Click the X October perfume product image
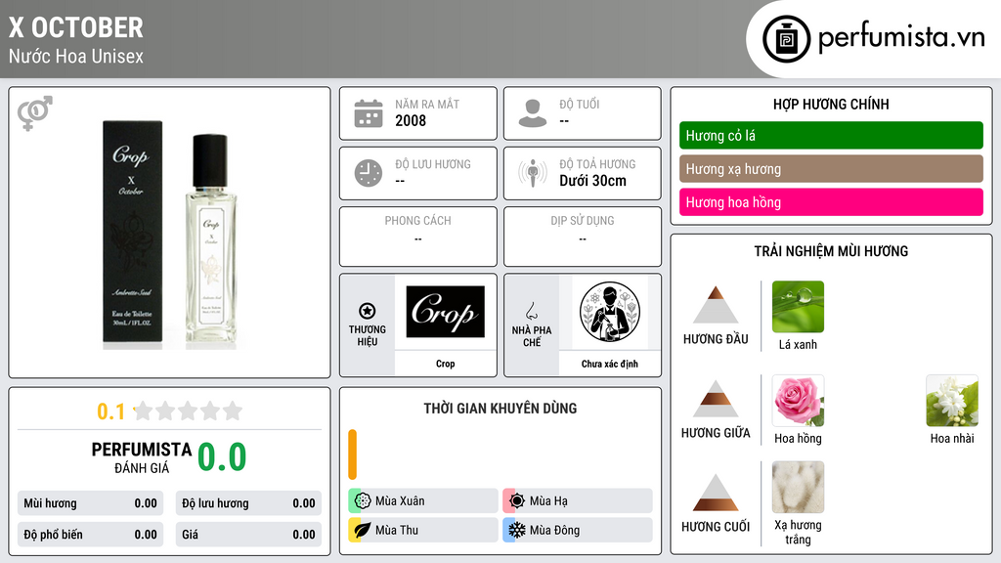The image size is (1001, 563). tap(169, 235)
